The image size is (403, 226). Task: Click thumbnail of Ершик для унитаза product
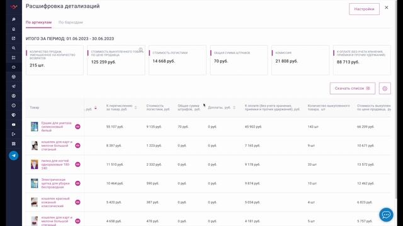(35, 127)
